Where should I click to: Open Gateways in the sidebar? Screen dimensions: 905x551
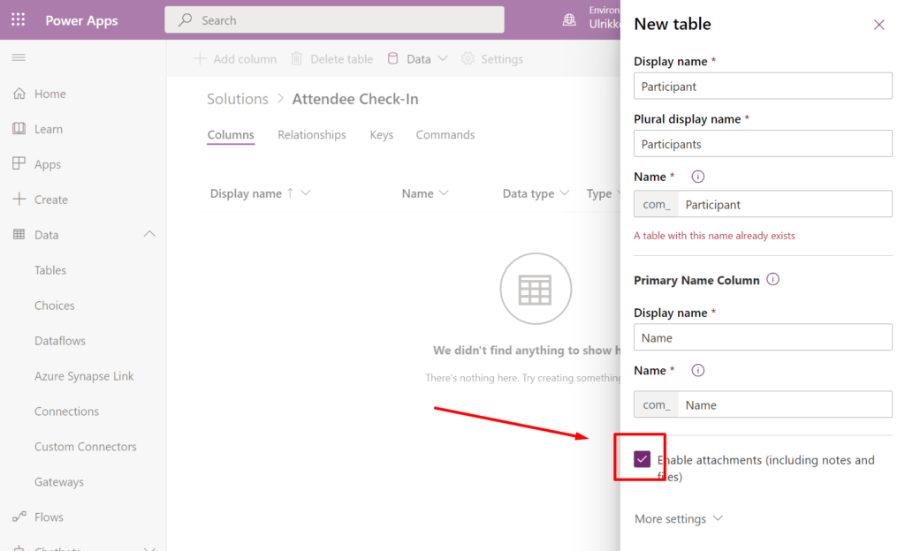[59, 481]
